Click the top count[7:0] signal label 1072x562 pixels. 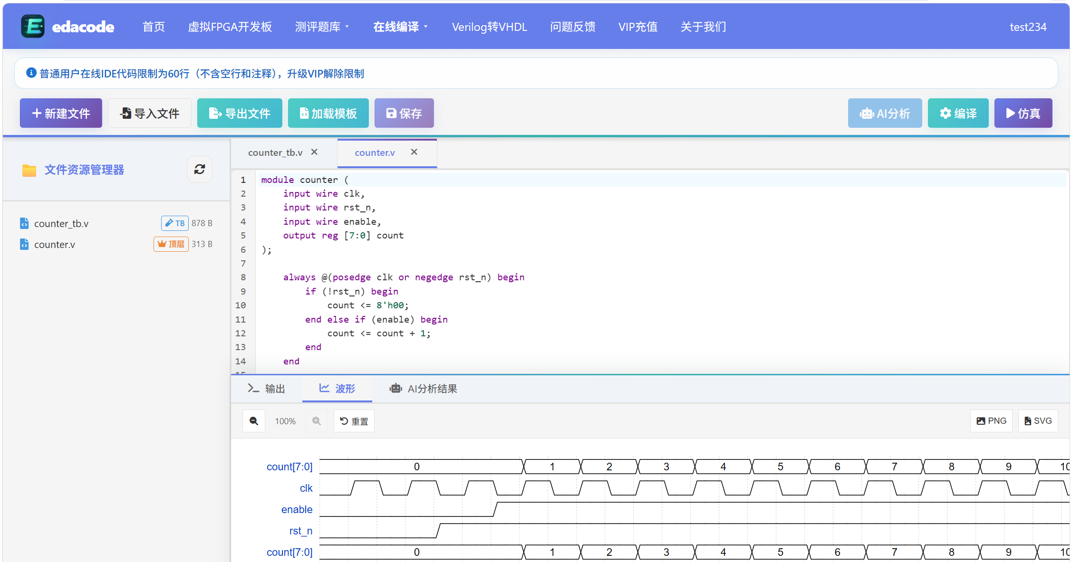click(x=290, y=467)
